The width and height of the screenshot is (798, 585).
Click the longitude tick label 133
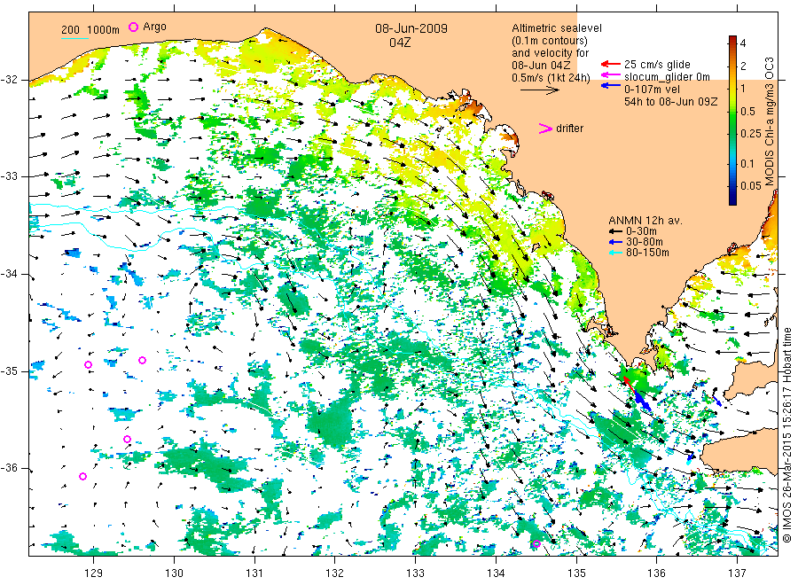[x=415, y=573]
